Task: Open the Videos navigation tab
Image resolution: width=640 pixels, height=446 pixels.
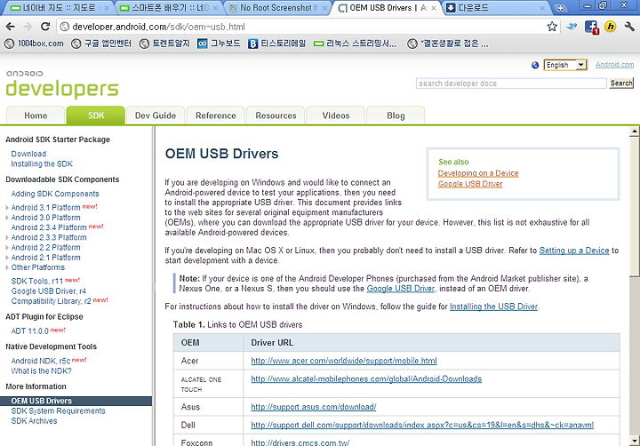Action: click(335, 115)
